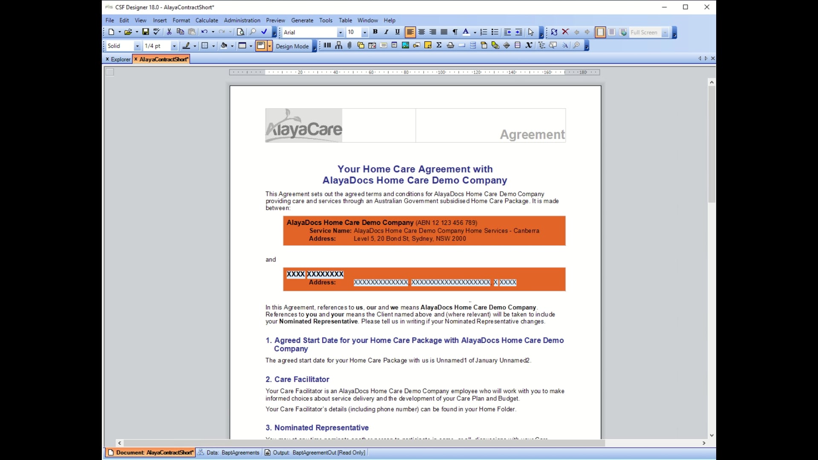Open print preview magnifier icon
This screenshot has height=460, width=818.
[x=241, y=32]
